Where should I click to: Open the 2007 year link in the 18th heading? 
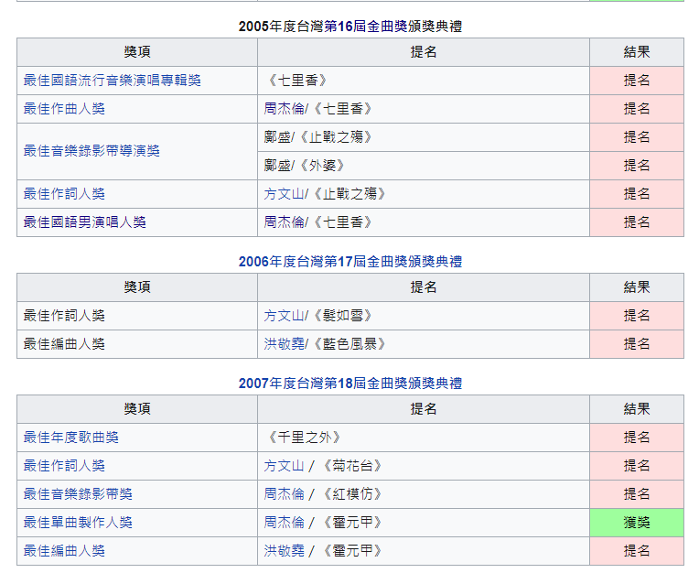click(253, 384)
